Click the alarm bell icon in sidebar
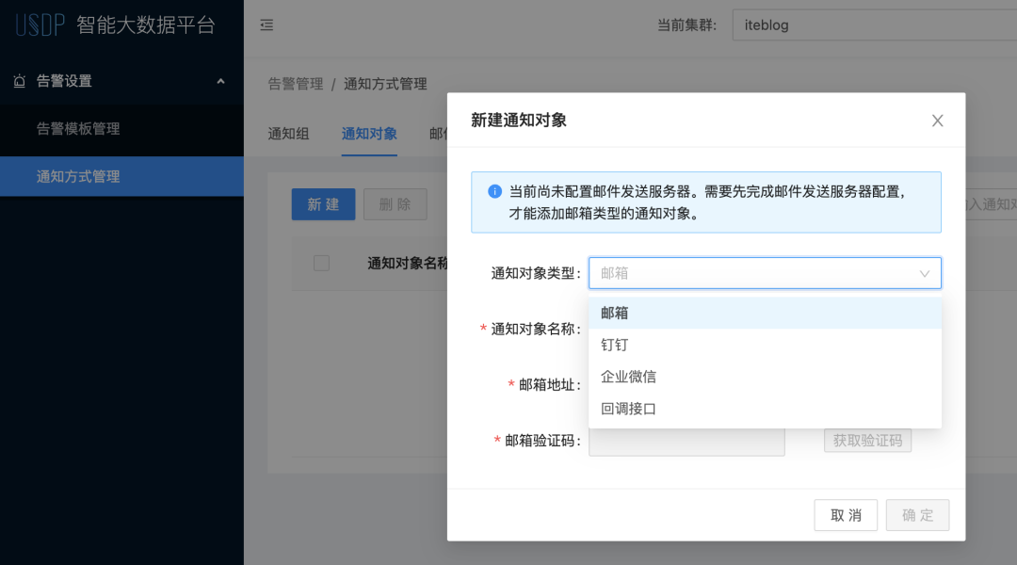This screenshot has height=565, width=1017. click(x=20, y=81)
